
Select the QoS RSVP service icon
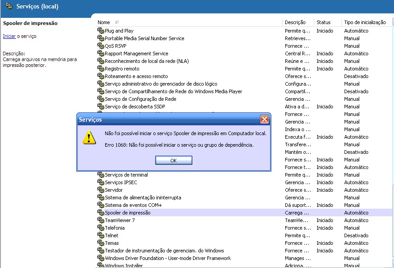tap(101, 46)
